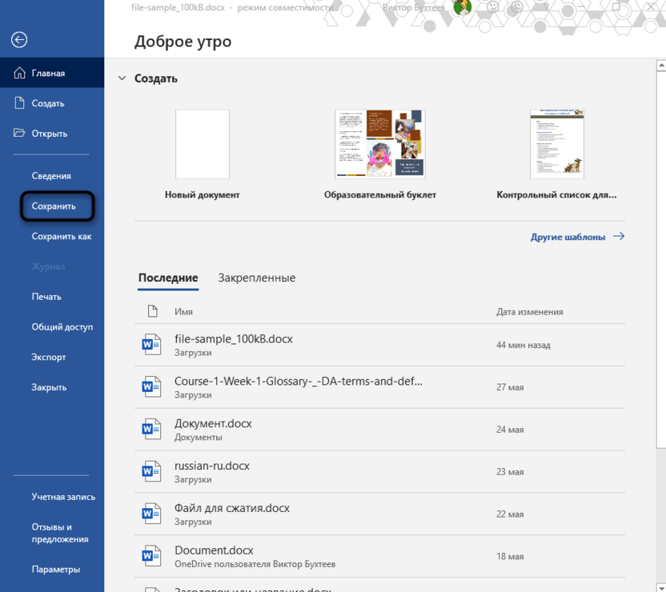Select the Образовательный буклет template

[x=380, y=154]
